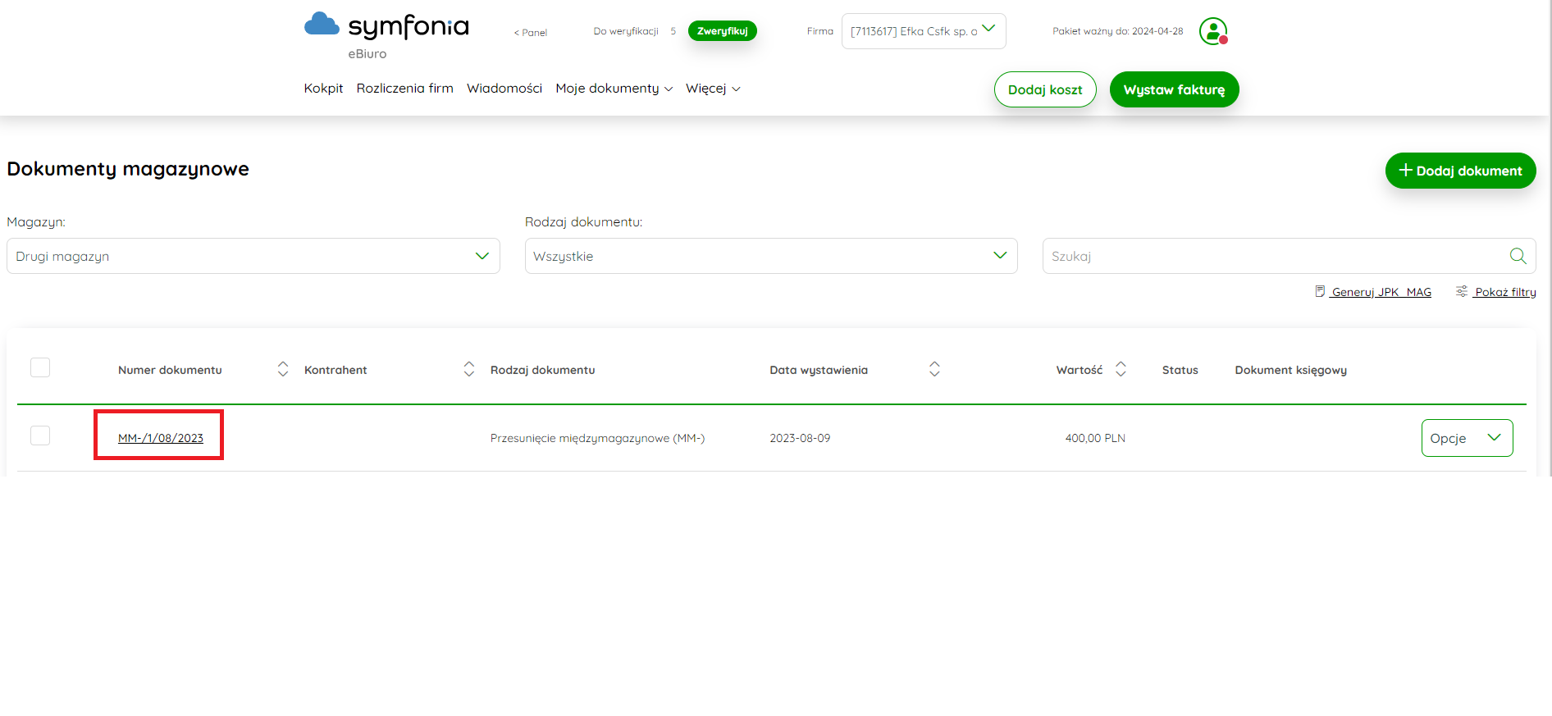The image size is (1552, 716).
Task: Expand the Magazyn dropdown Drugi magazyn
Action: [x=253, y=256]
